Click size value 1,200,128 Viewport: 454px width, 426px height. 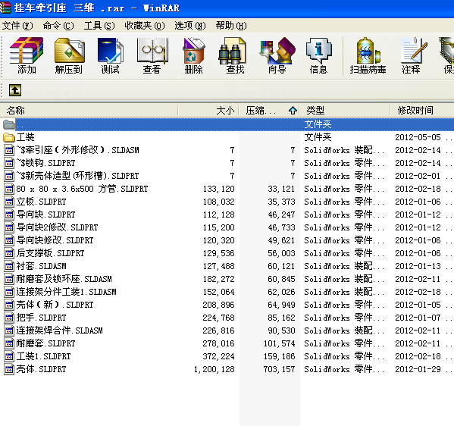[214, 369]
